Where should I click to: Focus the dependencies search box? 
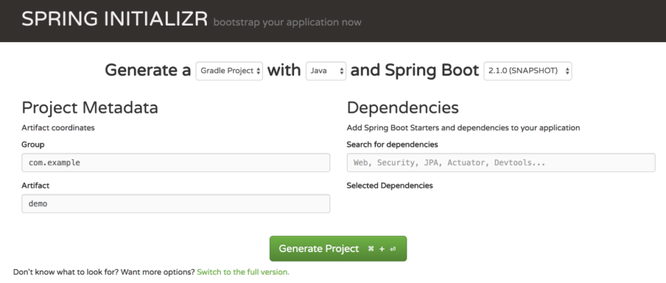pos(501,163)
